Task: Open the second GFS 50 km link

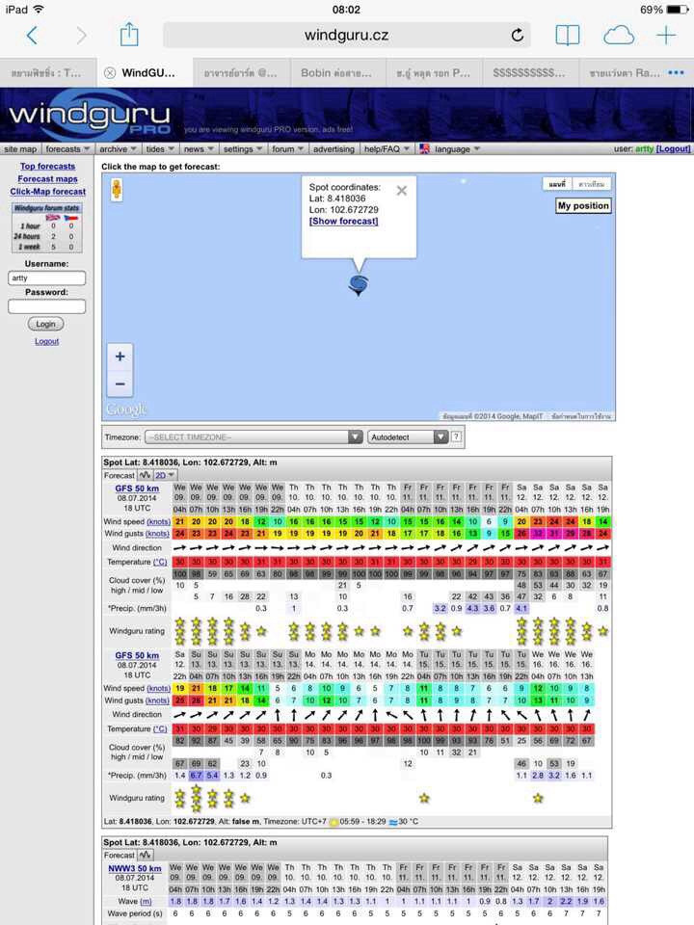Action: (137, 655)
